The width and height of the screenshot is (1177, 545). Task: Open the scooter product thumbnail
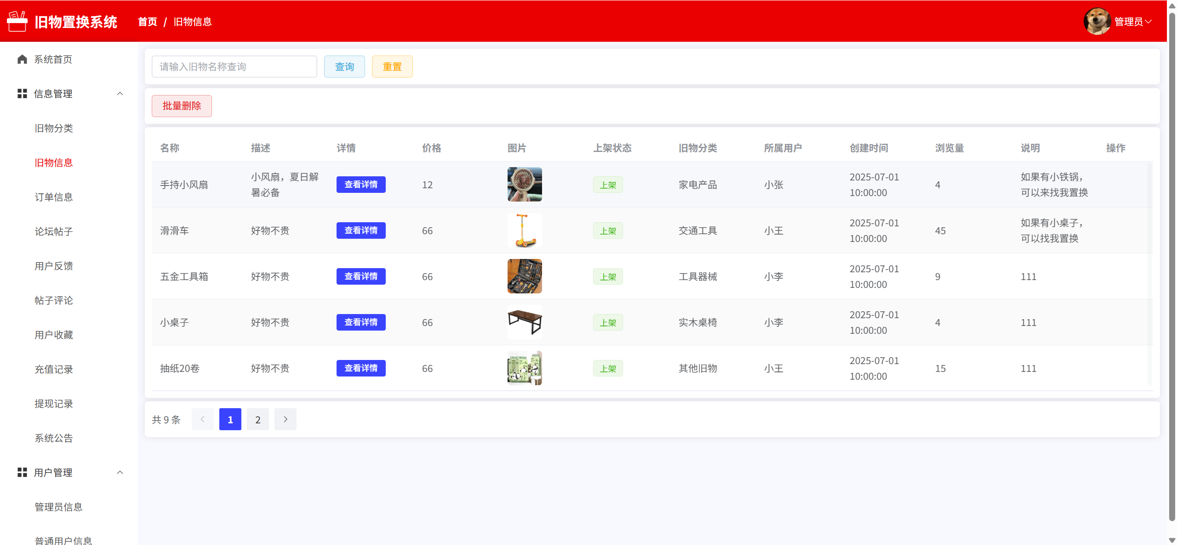click(524, 230)
